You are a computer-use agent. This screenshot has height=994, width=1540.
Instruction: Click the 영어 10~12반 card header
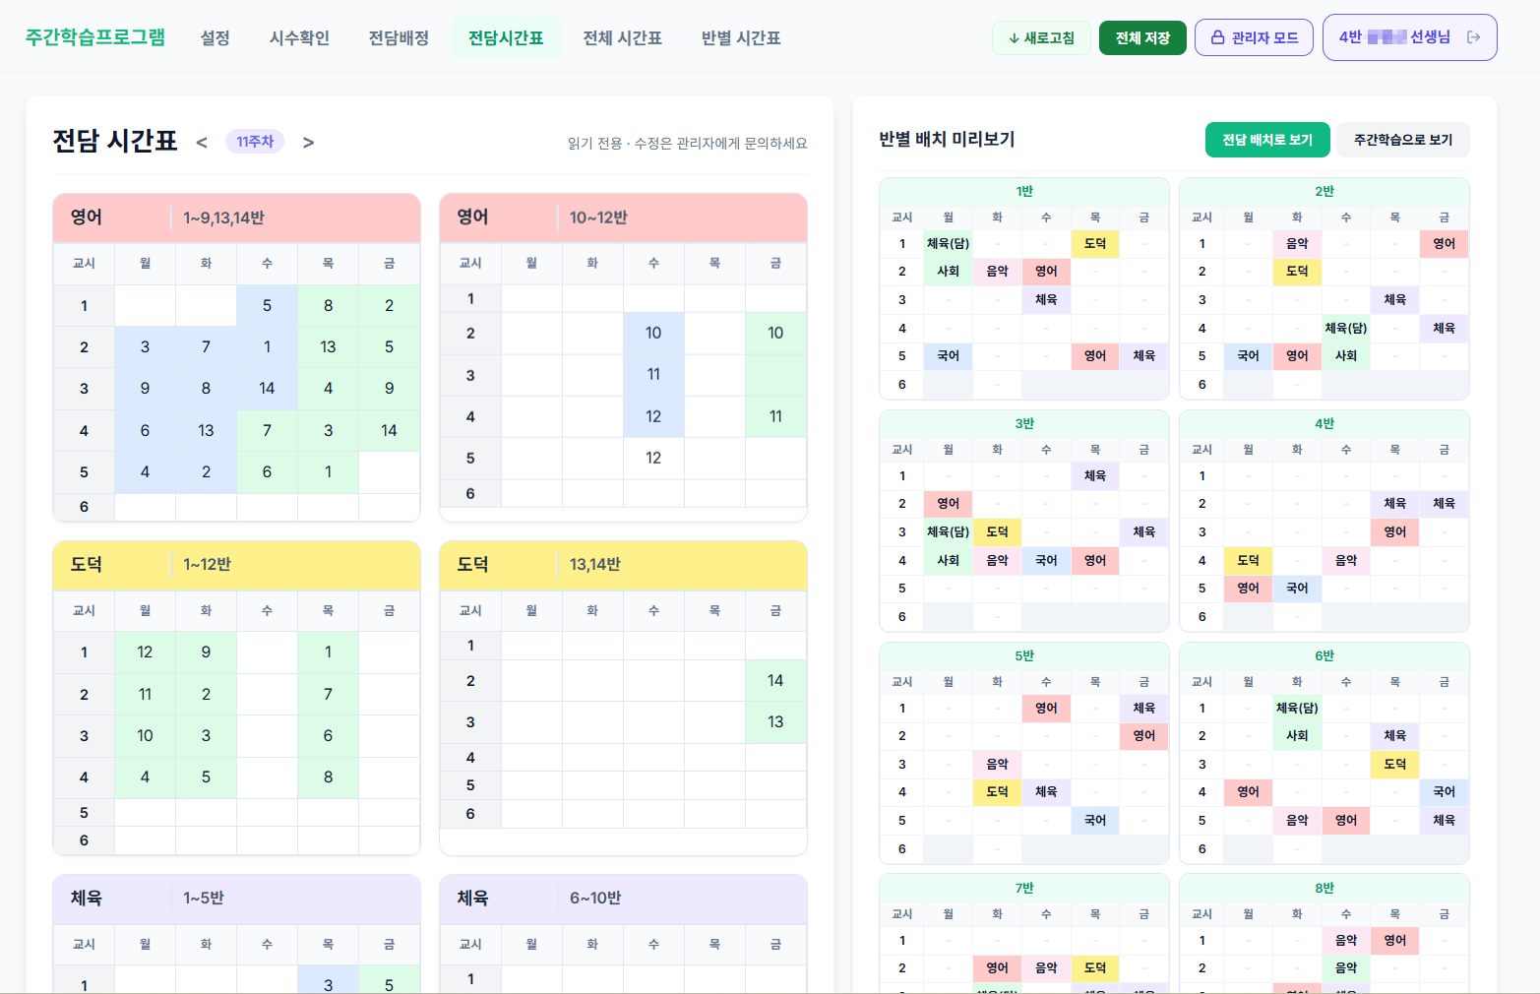[623, 217]
